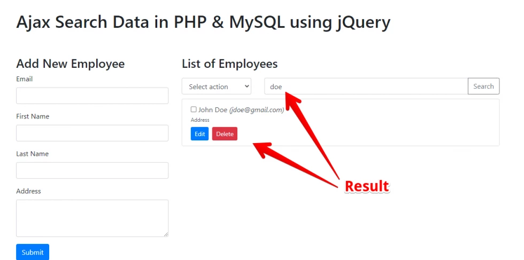Submit the new employee form
Image resolution: width=524 pixels, height=260 pixels.
(x=33, y=252)
